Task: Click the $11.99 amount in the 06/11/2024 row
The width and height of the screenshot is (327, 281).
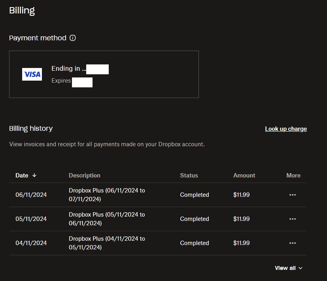Action: (x=242, y=195)
